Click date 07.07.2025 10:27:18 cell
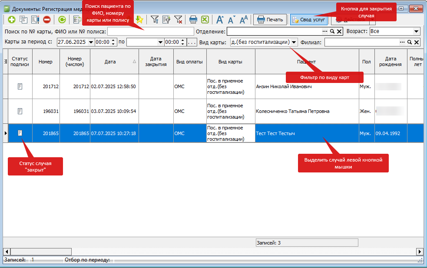The height and width of the screenshot is (268, 427). pyautogui.click(x=114, y=133)
